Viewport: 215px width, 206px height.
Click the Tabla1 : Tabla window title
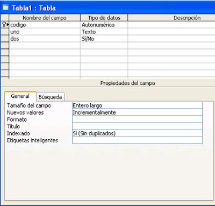34,8
